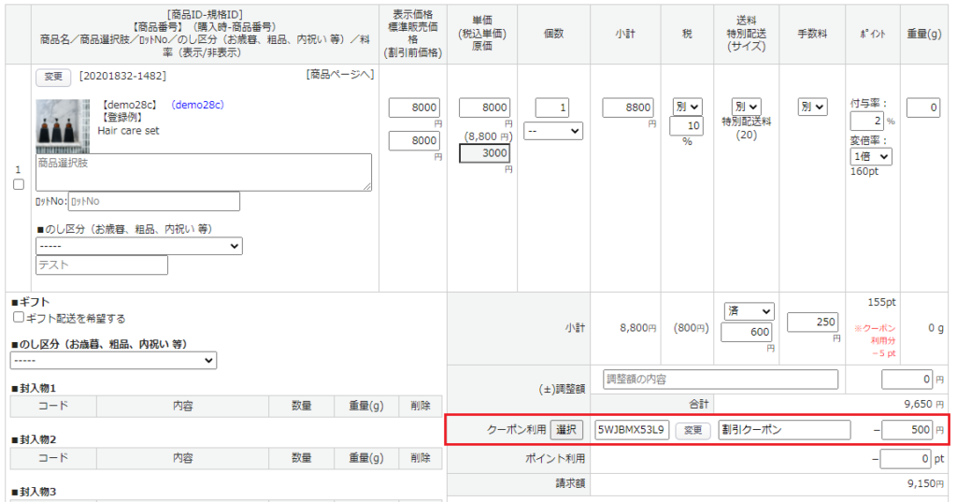Open the 済 shipping status dropdown
The width and height of the screenshot is (957, 502).
click(749, 311)
